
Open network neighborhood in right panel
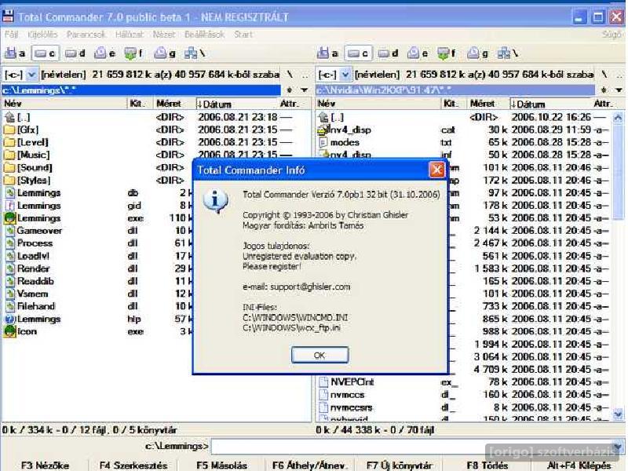508,53
